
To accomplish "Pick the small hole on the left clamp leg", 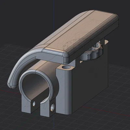I will [34, 104].
